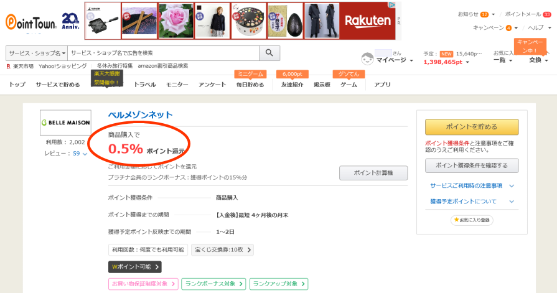Click the Wポイント可能 badge

pos(134,267)
